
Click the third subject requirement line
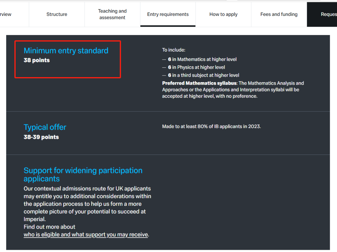coord(203,75)
